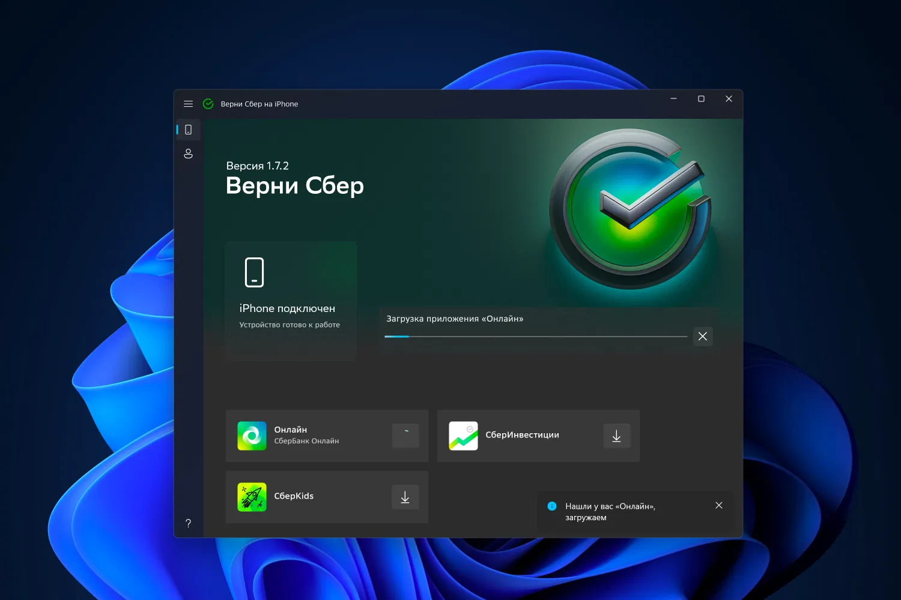The width and height of the screenshot is (901, 600).
Task: Click the "СберБанк Онлайн" subtitle text
Action: tap(306, 441)
